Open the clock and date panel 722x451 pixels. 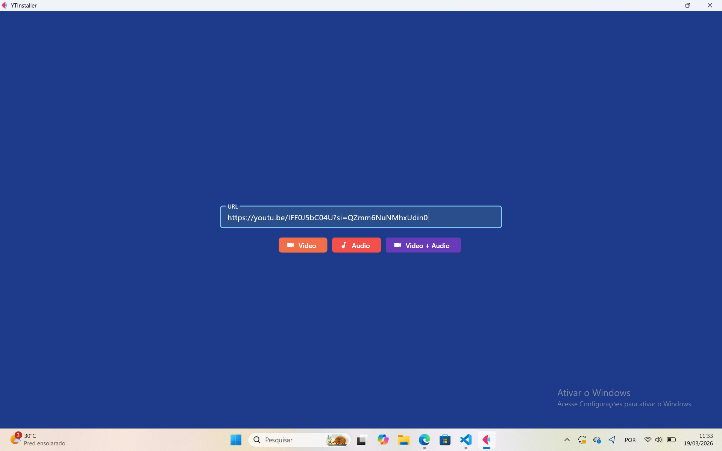(698, 440)
